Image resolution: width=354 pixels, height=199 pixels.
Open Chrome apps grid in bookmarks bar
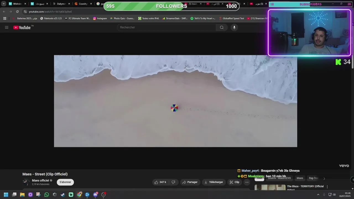5,19
